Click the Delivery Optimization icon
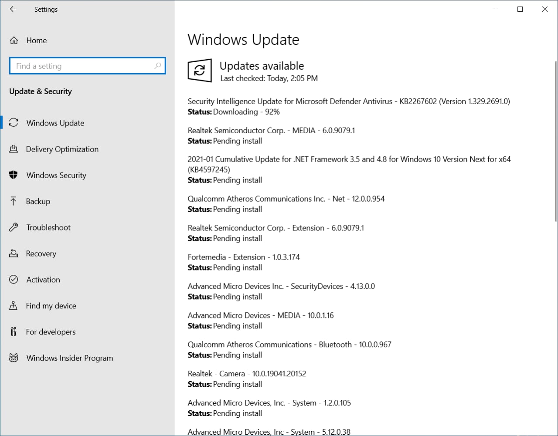This screenshot has width=558, height=436. 14,149
